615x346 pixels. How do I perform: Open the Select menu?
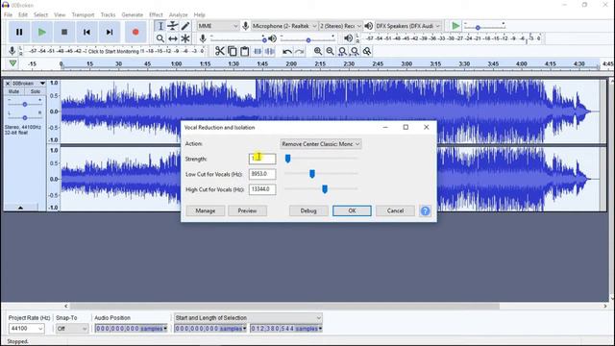pos(40,14)
